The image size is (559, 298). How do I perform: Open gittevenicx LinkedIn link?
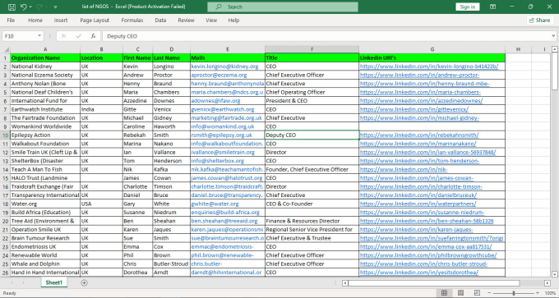click(x=414, y=109)
